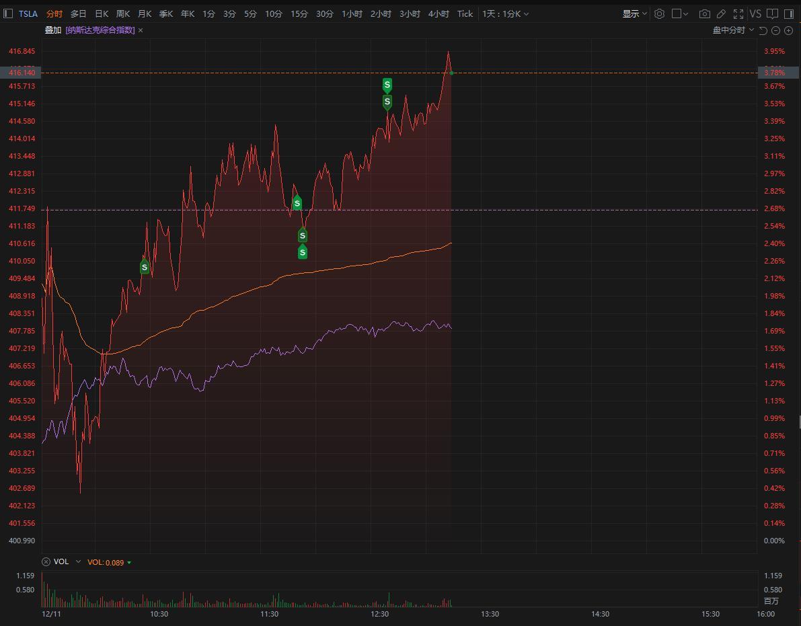
Task: Switch to 年K yearly chart tab
Action: click(188, 14)
